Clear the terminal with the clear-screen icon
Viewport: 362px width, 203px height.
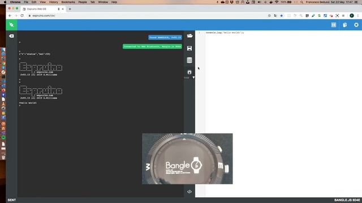(11, 36)
